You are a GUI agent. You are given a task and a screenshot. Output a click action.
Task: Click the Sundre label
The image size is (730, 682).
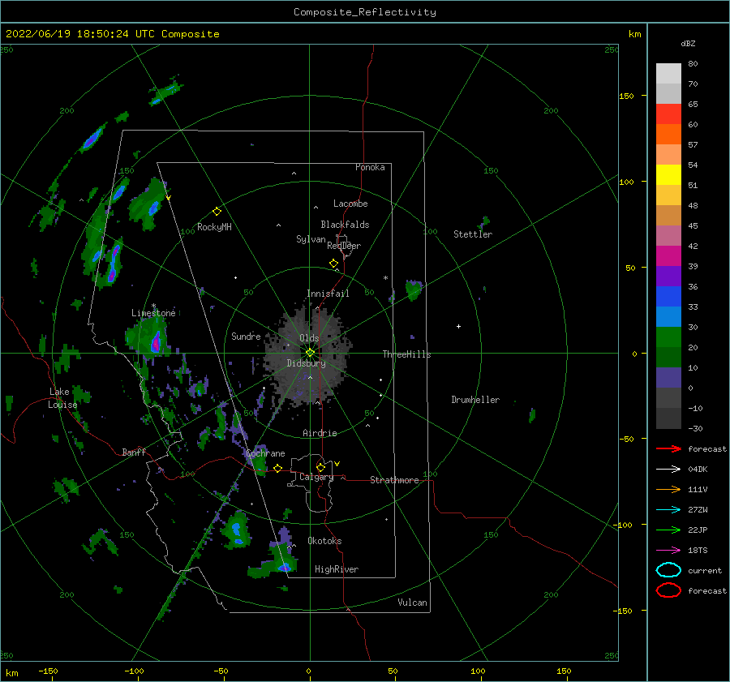[x=246, y=336]
